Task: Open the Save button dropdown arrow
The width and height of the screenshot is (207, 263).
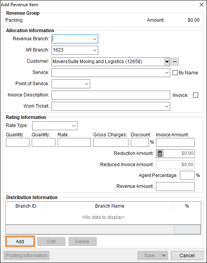Action: pyautogui.click(x=164, y=256)
